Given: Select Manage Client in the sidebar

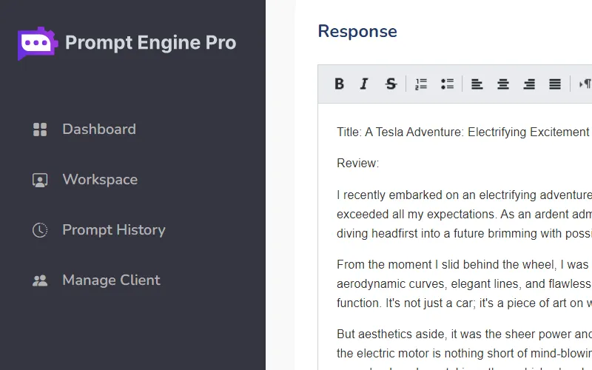Looking at the screenshot, I should coord(111,280).
